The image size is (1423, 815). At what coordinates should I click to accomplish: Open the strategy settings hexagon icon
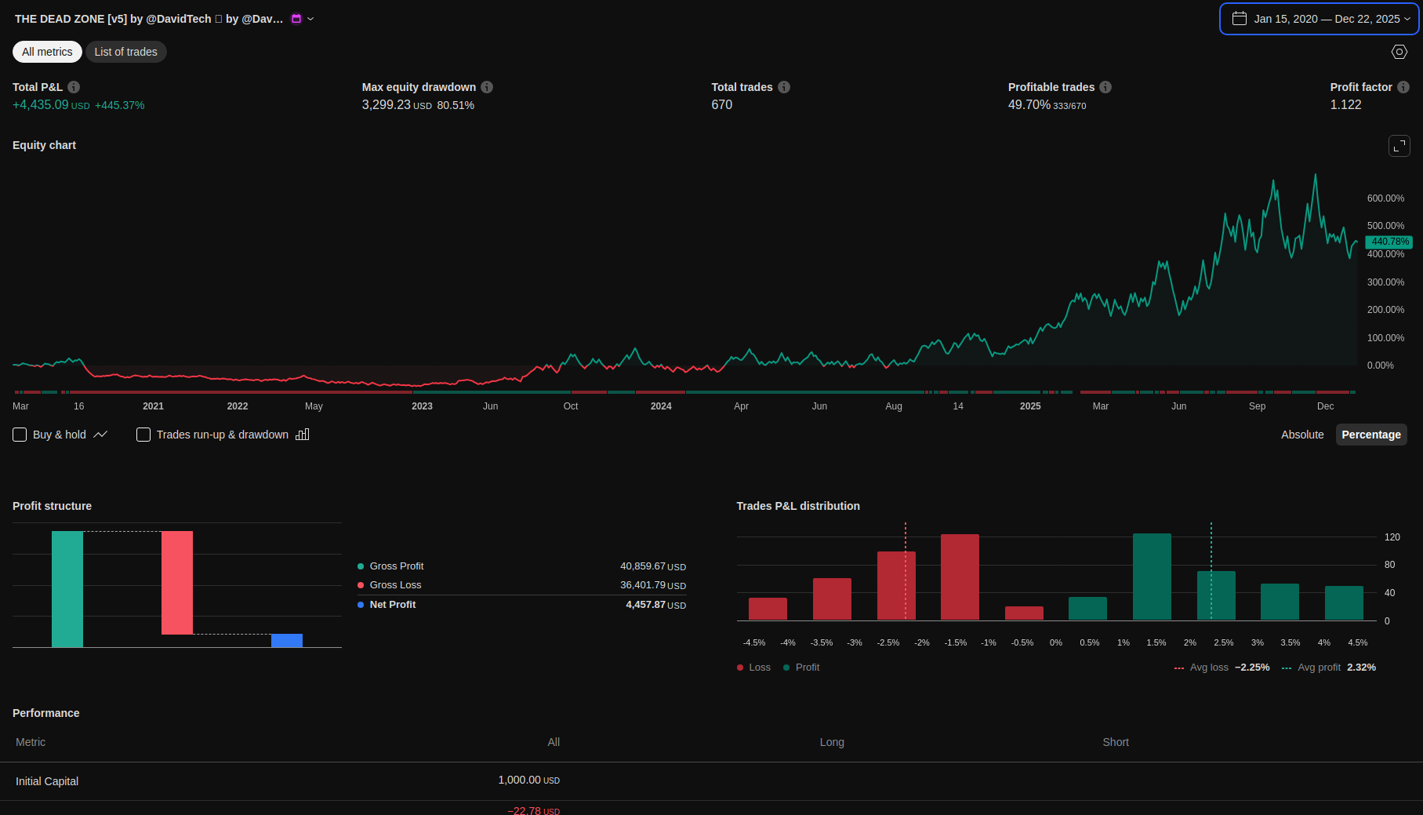[1399, 52]
